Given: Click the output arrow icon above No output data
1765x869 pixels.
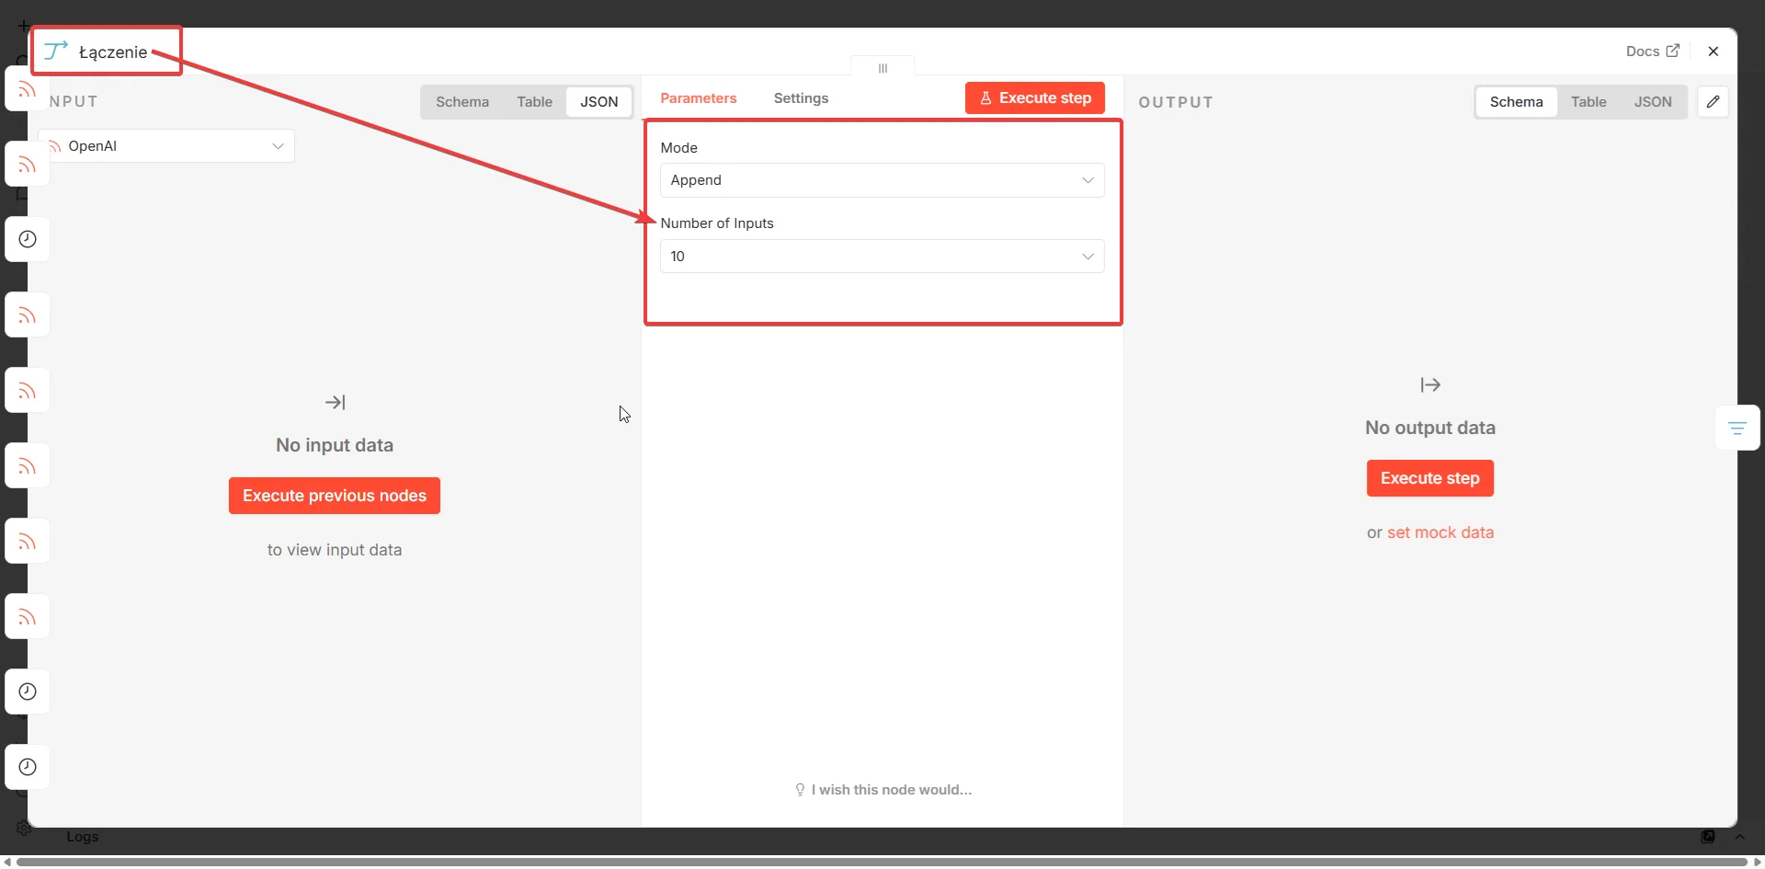Looking at the screenshot, I should click(1430, 385).
